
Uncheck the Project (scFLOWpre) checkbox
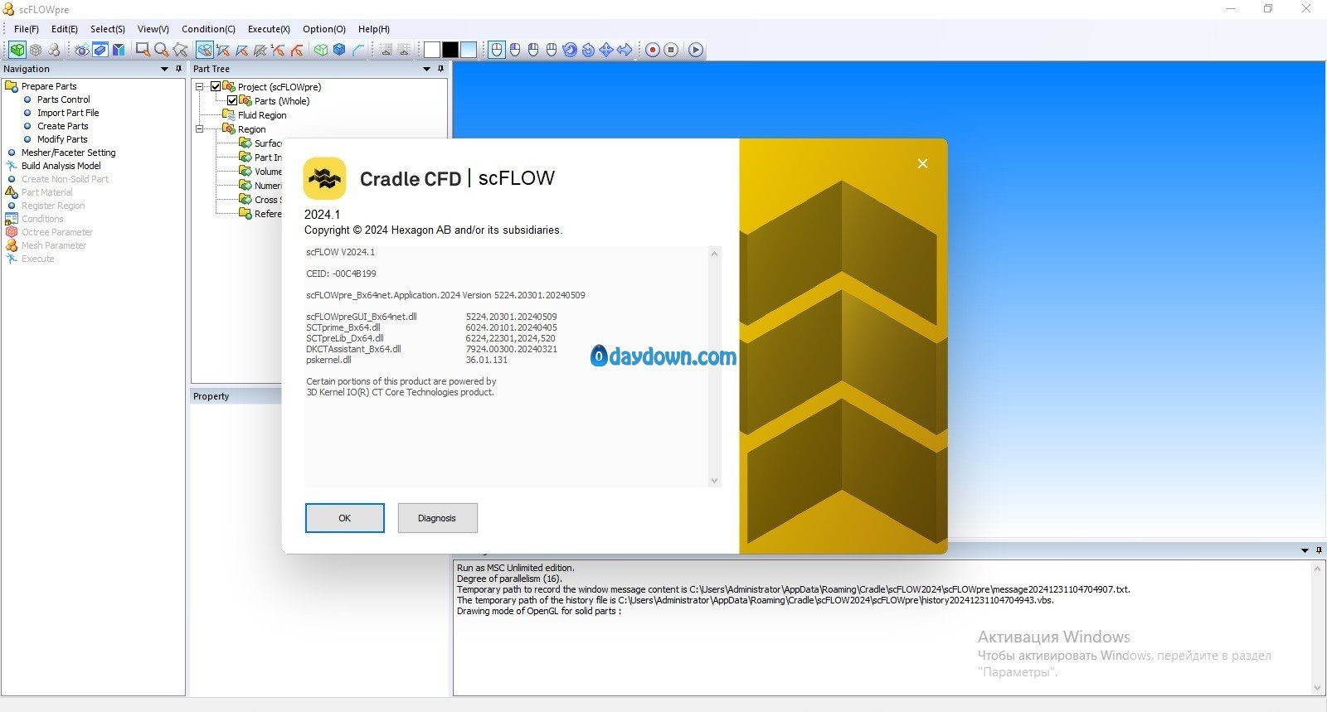216,86
